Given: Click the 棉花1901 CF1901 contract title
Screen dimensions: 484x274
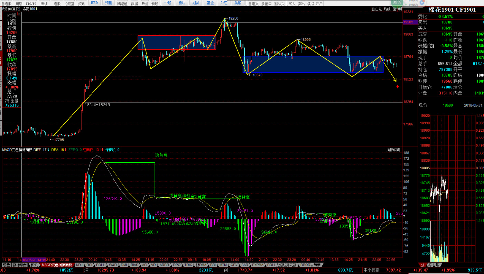Looking at the screenshot, I should pos(452,10).
